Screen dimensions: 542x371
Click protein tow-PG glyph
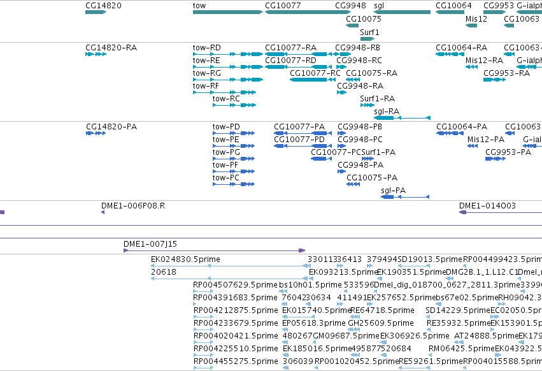click(234, 159)
